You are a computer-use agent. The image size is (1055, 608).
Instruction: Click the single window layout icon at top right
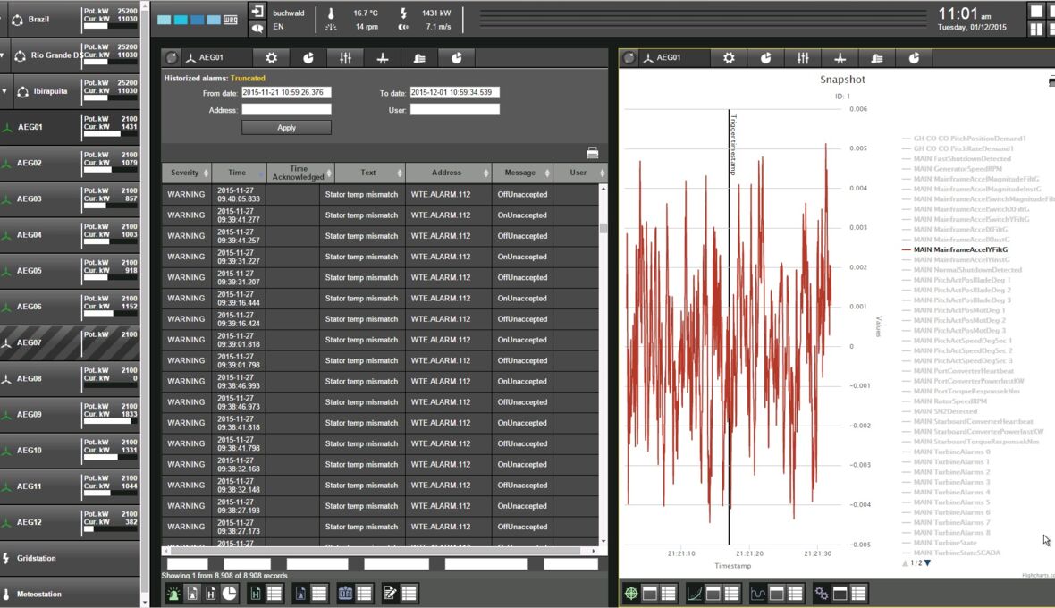tap(1036, 11)
